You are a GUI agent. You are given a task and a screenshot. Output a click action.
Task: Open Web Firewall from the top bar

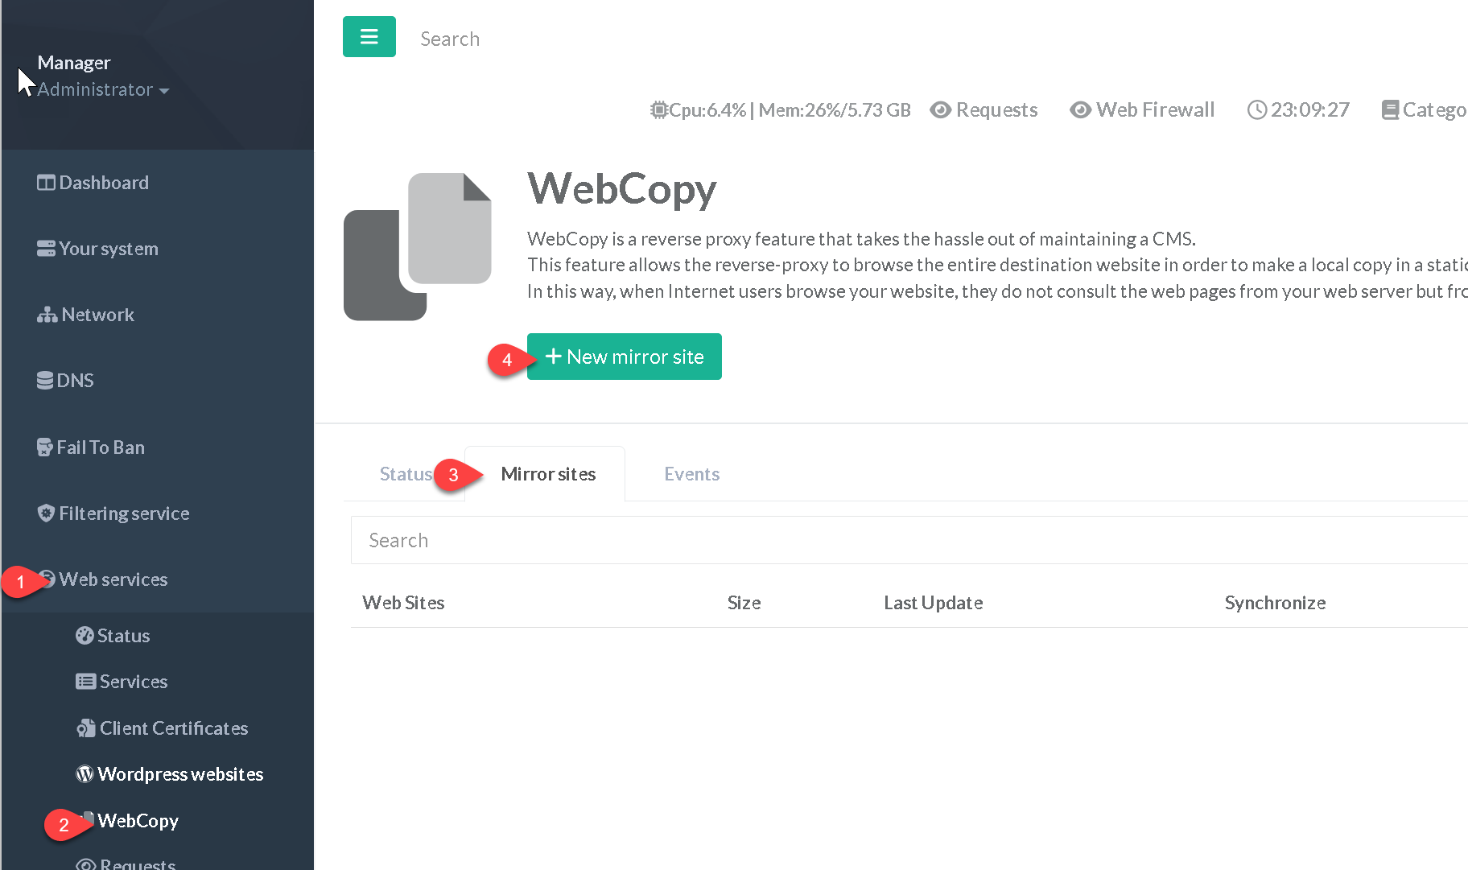pyautogui.click(x=1142, y=110)
